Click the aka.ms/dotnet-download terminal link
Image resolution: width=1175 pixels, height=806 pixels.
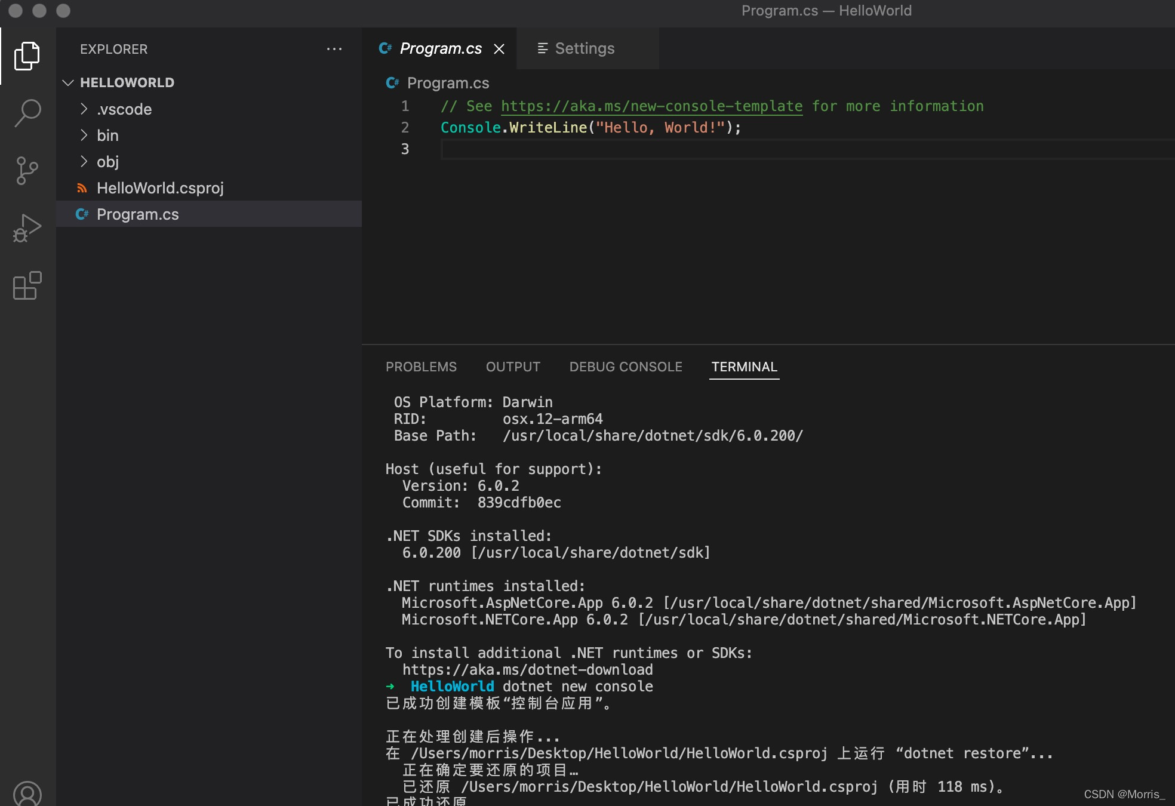[527, 670]
